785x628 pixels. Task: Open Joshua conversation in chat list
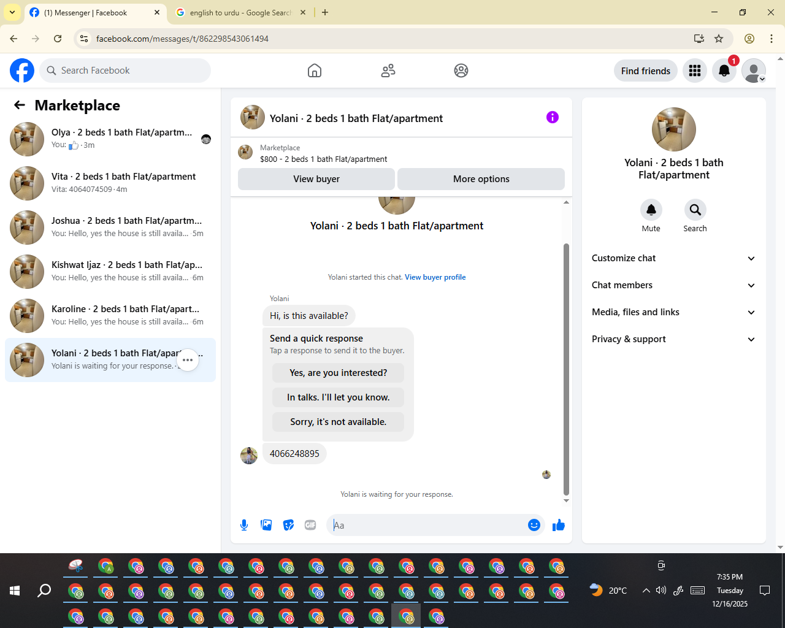click(x=110, y=228)
